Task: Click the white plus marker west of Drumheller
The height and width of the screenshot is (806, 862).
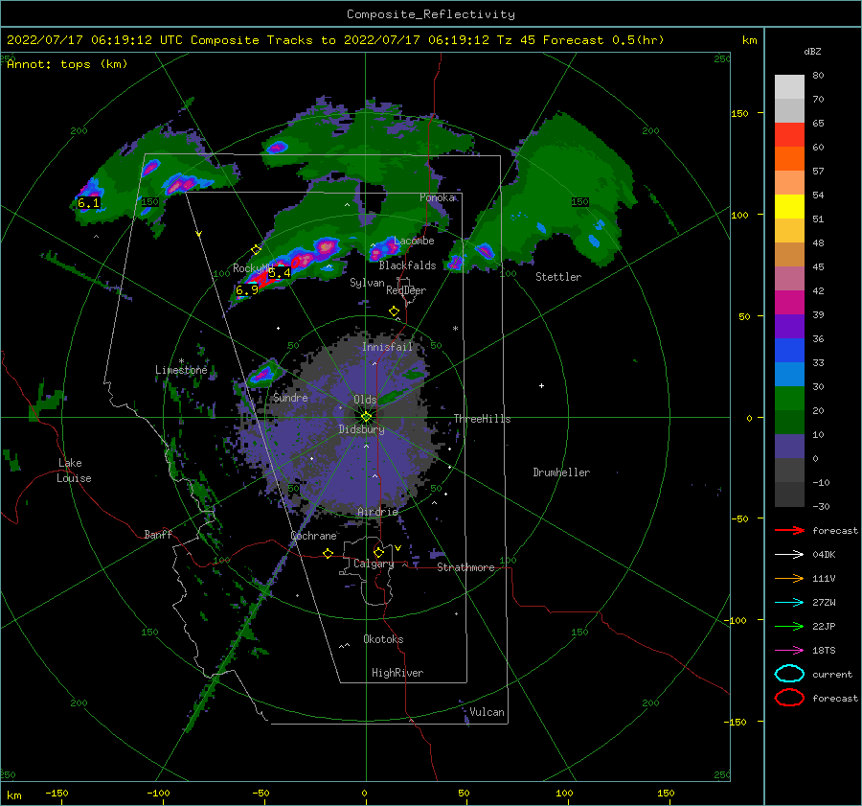Action: [x=541, y=385]
